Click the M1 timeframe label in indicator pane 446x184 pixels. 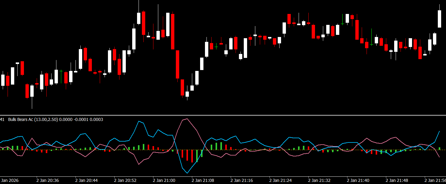(2, 119)
